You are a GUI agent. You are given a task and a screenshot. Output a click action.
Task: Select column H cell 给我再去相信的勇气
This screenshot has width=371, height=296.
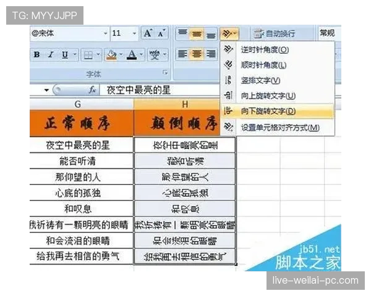185,257
